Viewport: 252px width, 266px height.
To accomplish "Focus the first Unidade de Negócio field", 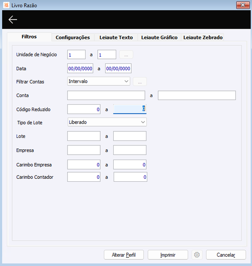I will coord(76,55).
